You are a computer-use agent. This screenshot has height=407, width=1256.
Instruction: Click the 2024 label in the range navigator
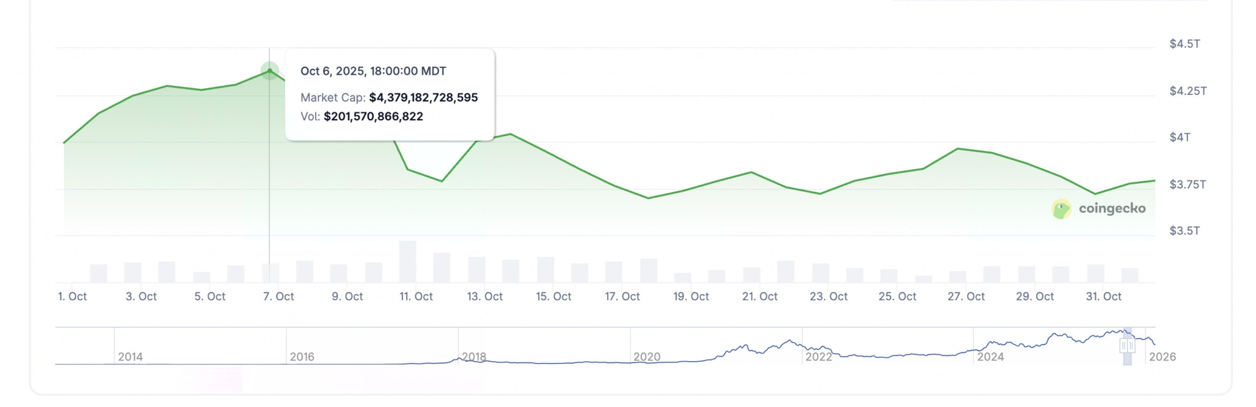click(x=990, y=357)
